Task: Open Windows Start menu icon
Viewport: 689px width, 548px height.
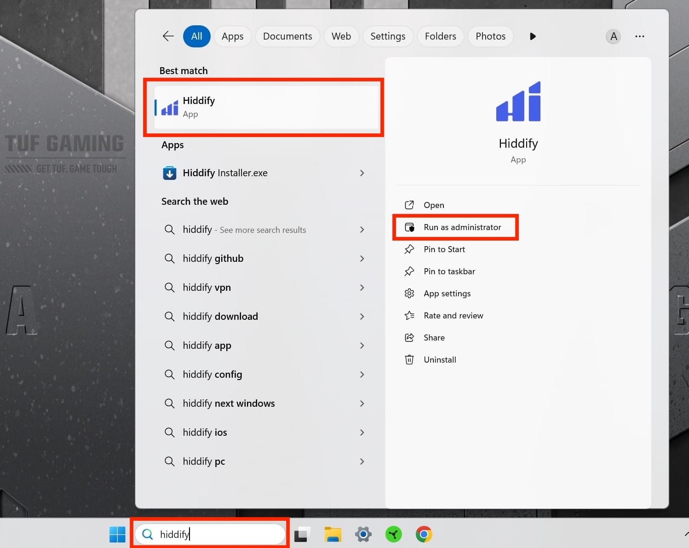Action: click(117, 534)
